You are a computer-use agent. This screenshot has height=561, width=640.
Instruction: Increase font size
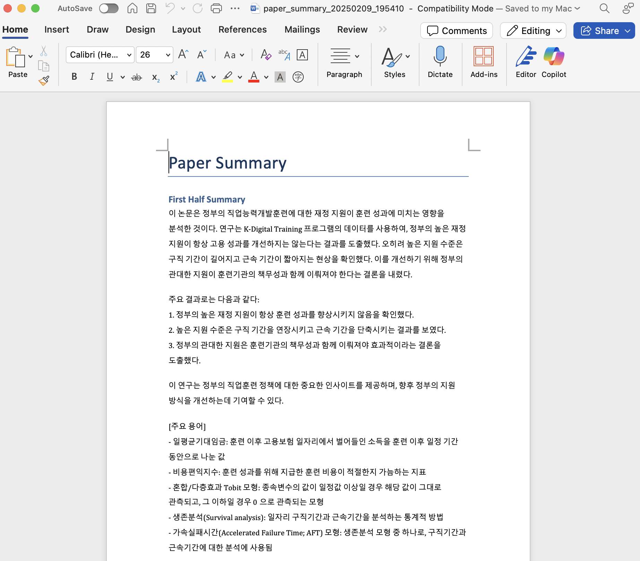pyautogui.click(x=183, y=55)
